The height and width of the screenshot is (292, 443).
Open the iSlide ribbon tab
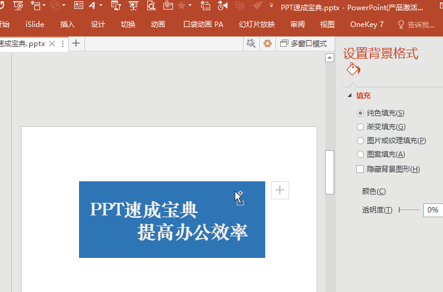[x=35, y=25]
